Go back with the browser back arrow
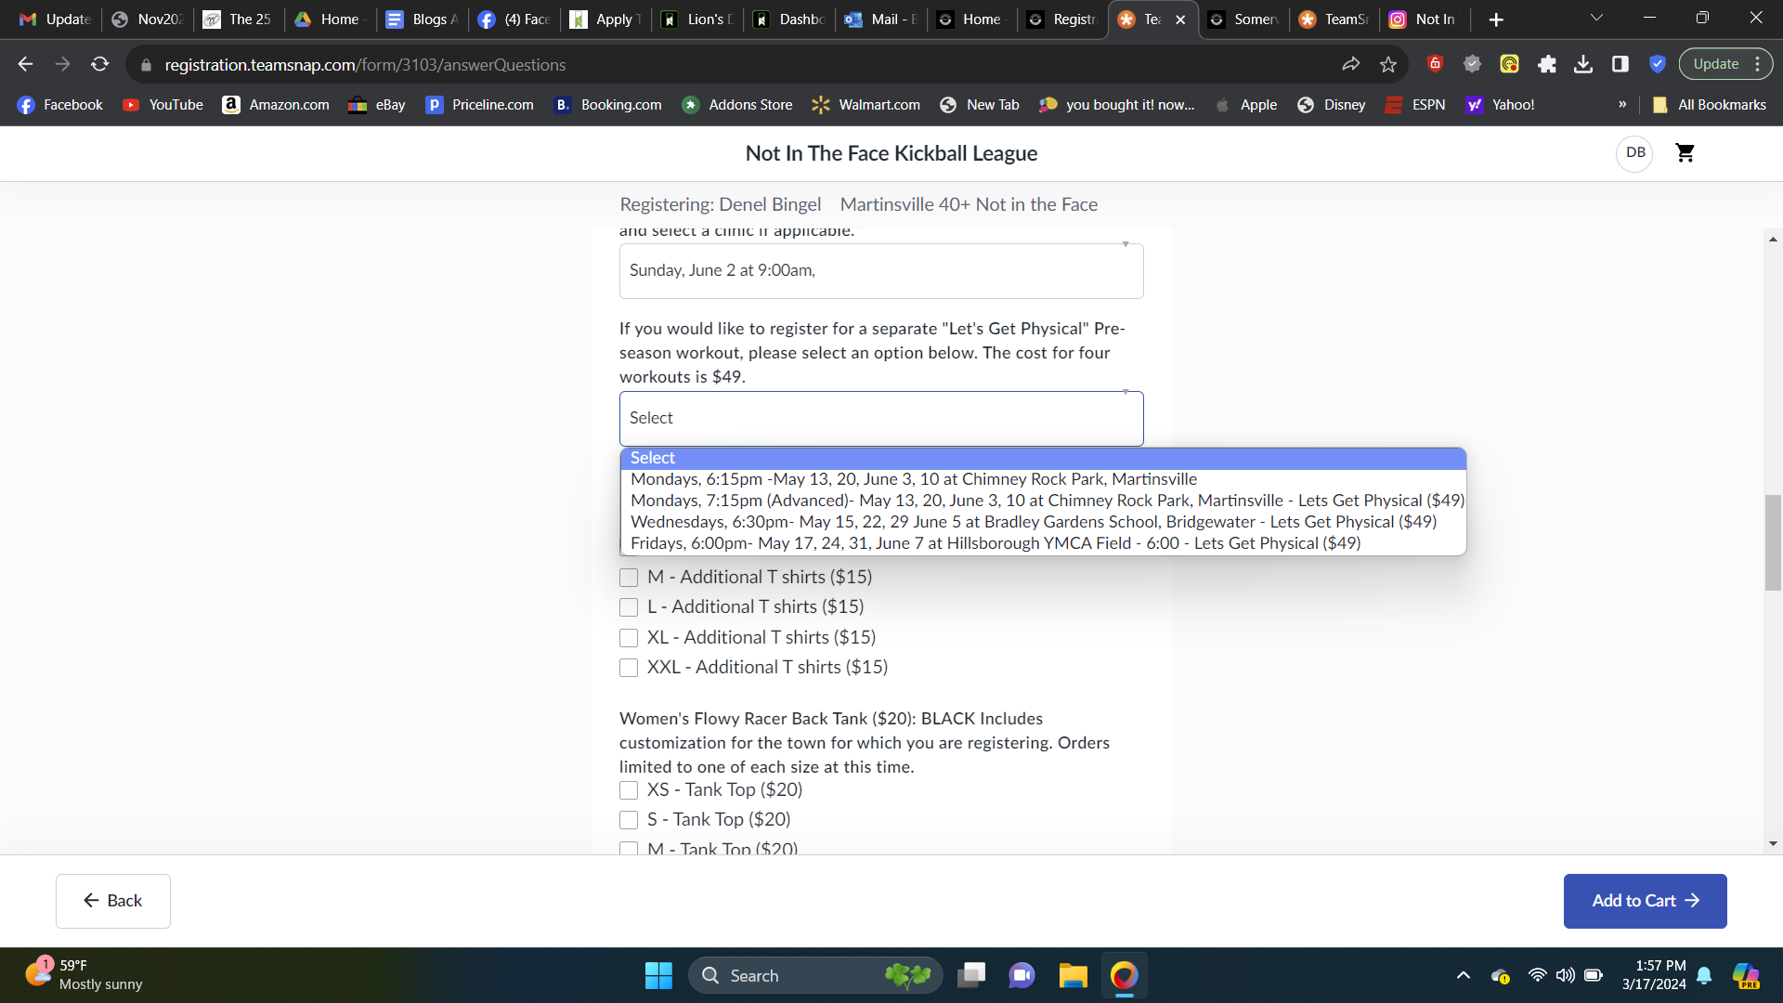 point(25,64)
